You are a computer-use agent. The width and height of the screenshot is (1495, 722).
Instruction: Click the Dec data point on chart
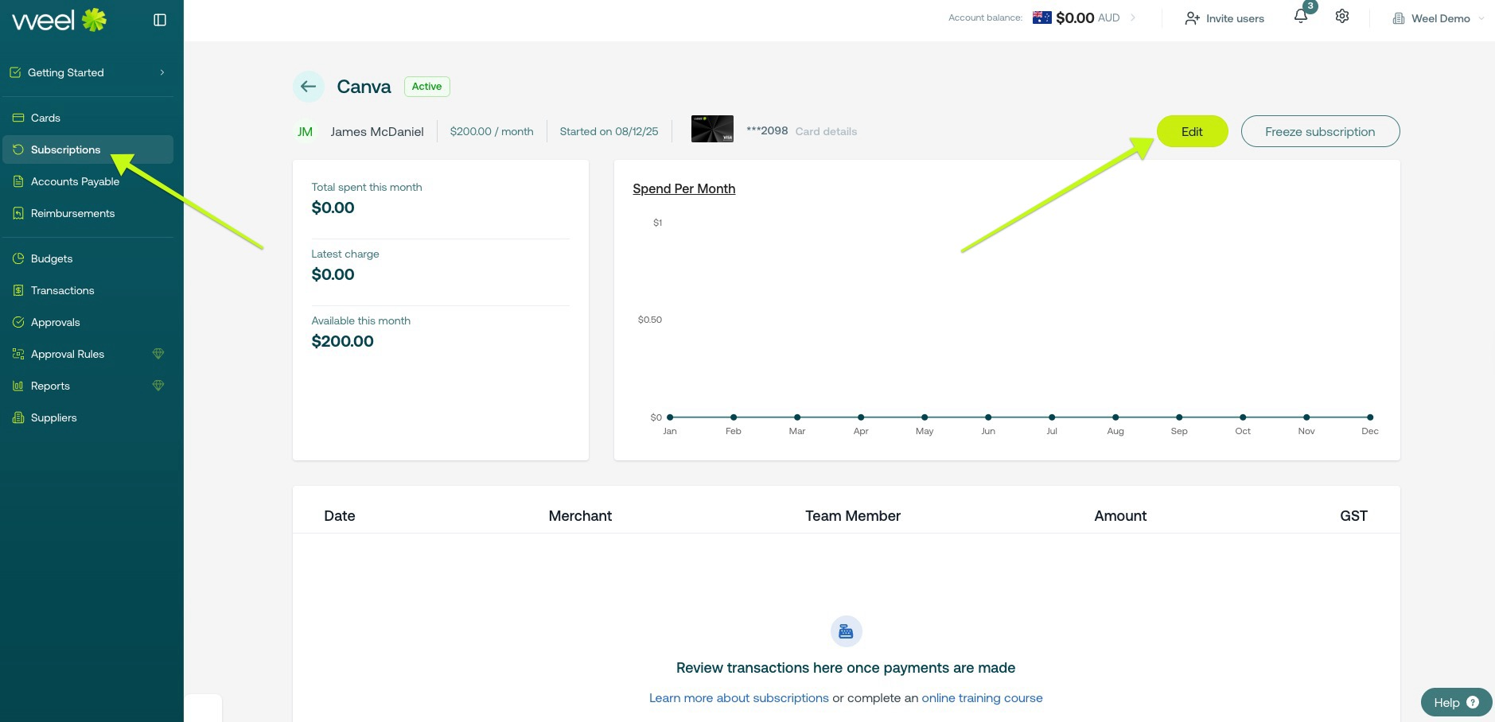1370,417
